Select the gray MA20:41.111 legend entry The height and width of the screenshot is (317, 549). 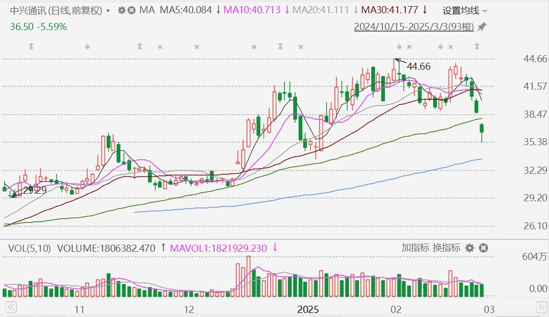[x=321, y=10]
